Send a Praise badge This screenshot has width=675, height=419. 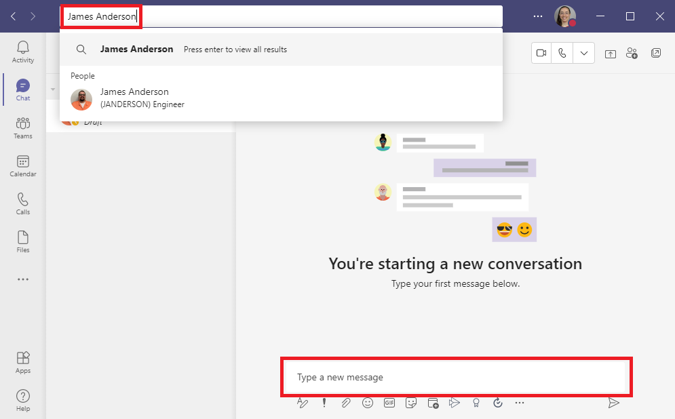pyautogui.click(x=476, y=402)
